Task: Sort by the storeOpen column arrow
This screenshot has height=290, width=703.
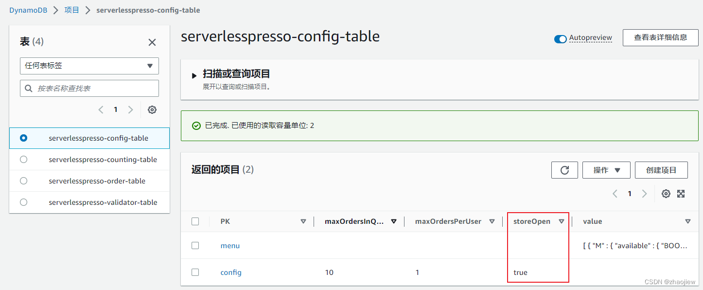Action: click(562, 221)
